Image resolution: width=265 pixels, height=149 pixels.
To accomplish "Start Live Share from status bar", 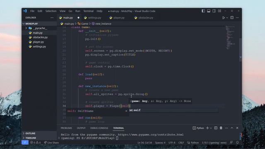I will (x=51, y=142).
